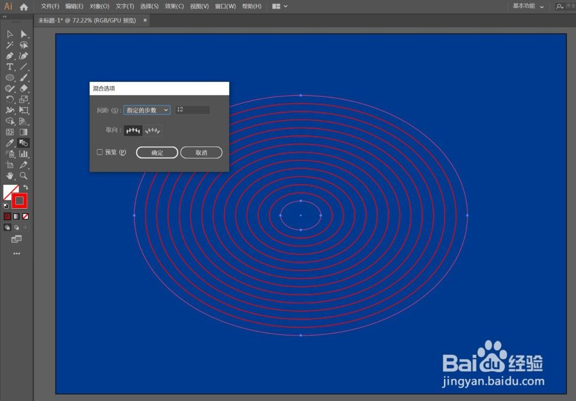The width and height of the screenshot is (576, 401).
Task: Choose the Line Segment tool
Action: 24,67
